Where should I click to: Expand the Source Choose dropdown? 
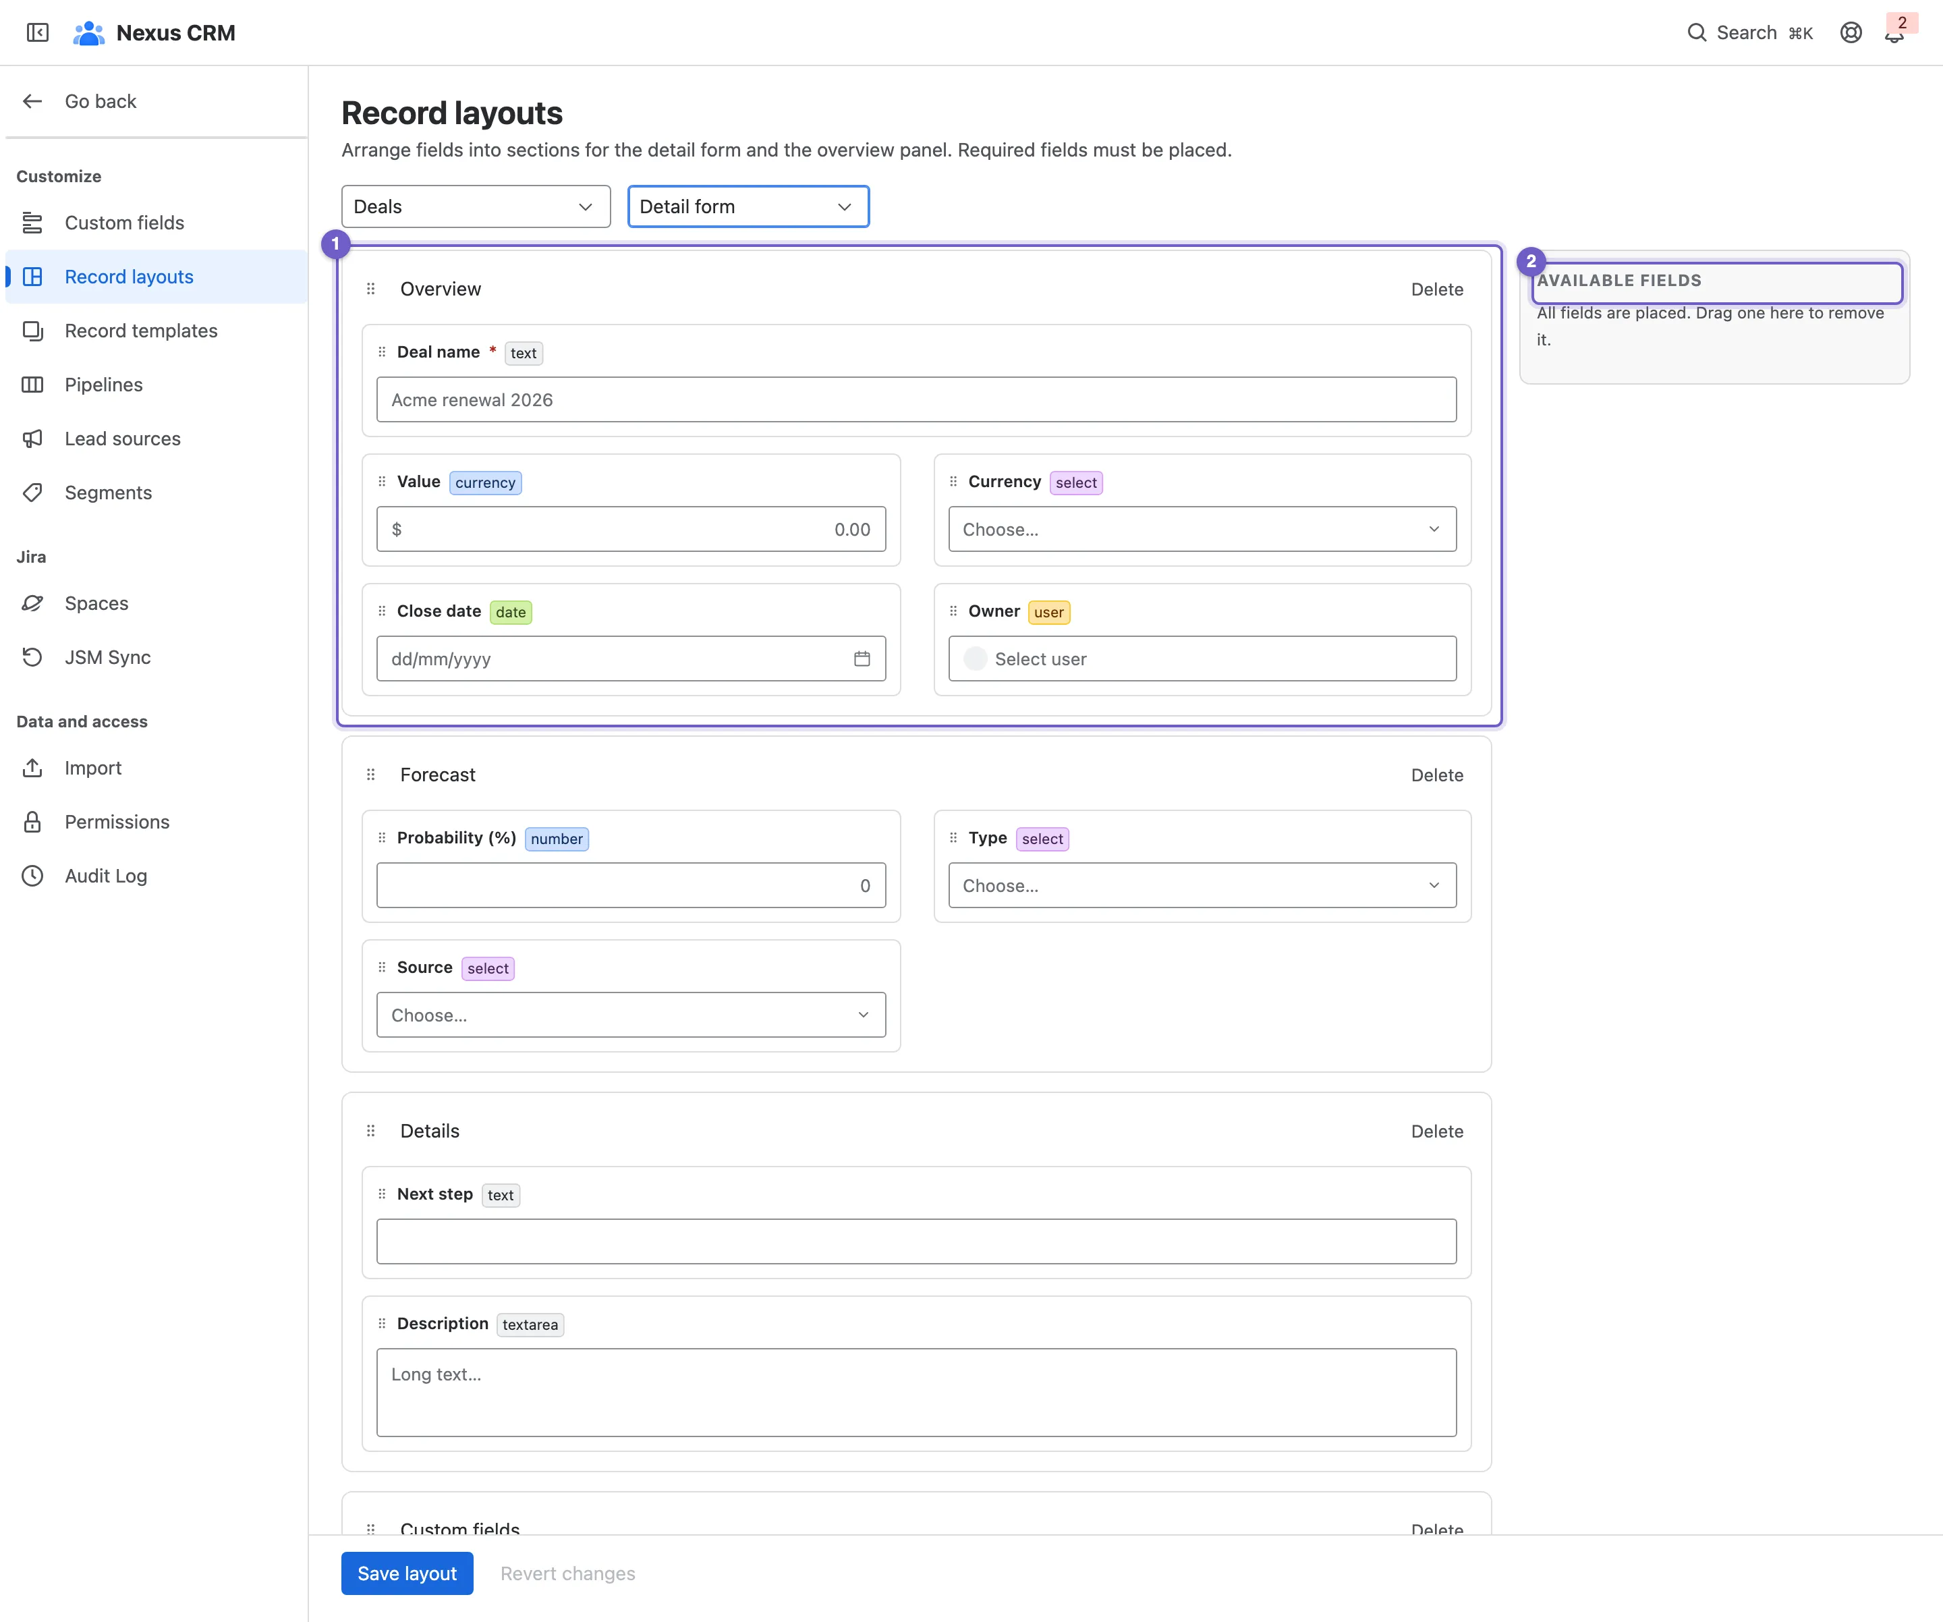pos(631,1015)
